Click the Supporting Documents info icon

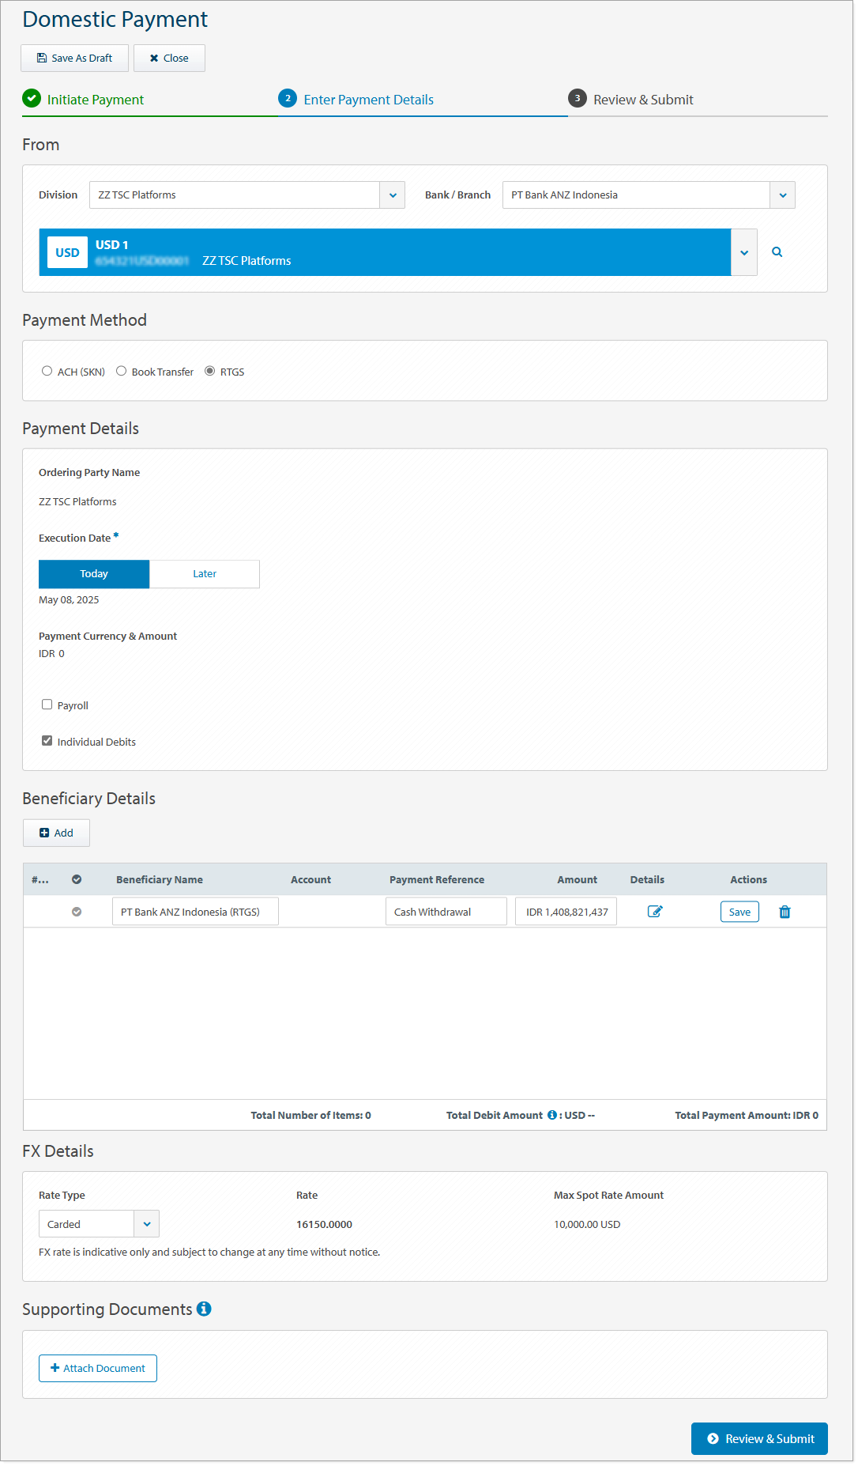(204, 1309)
